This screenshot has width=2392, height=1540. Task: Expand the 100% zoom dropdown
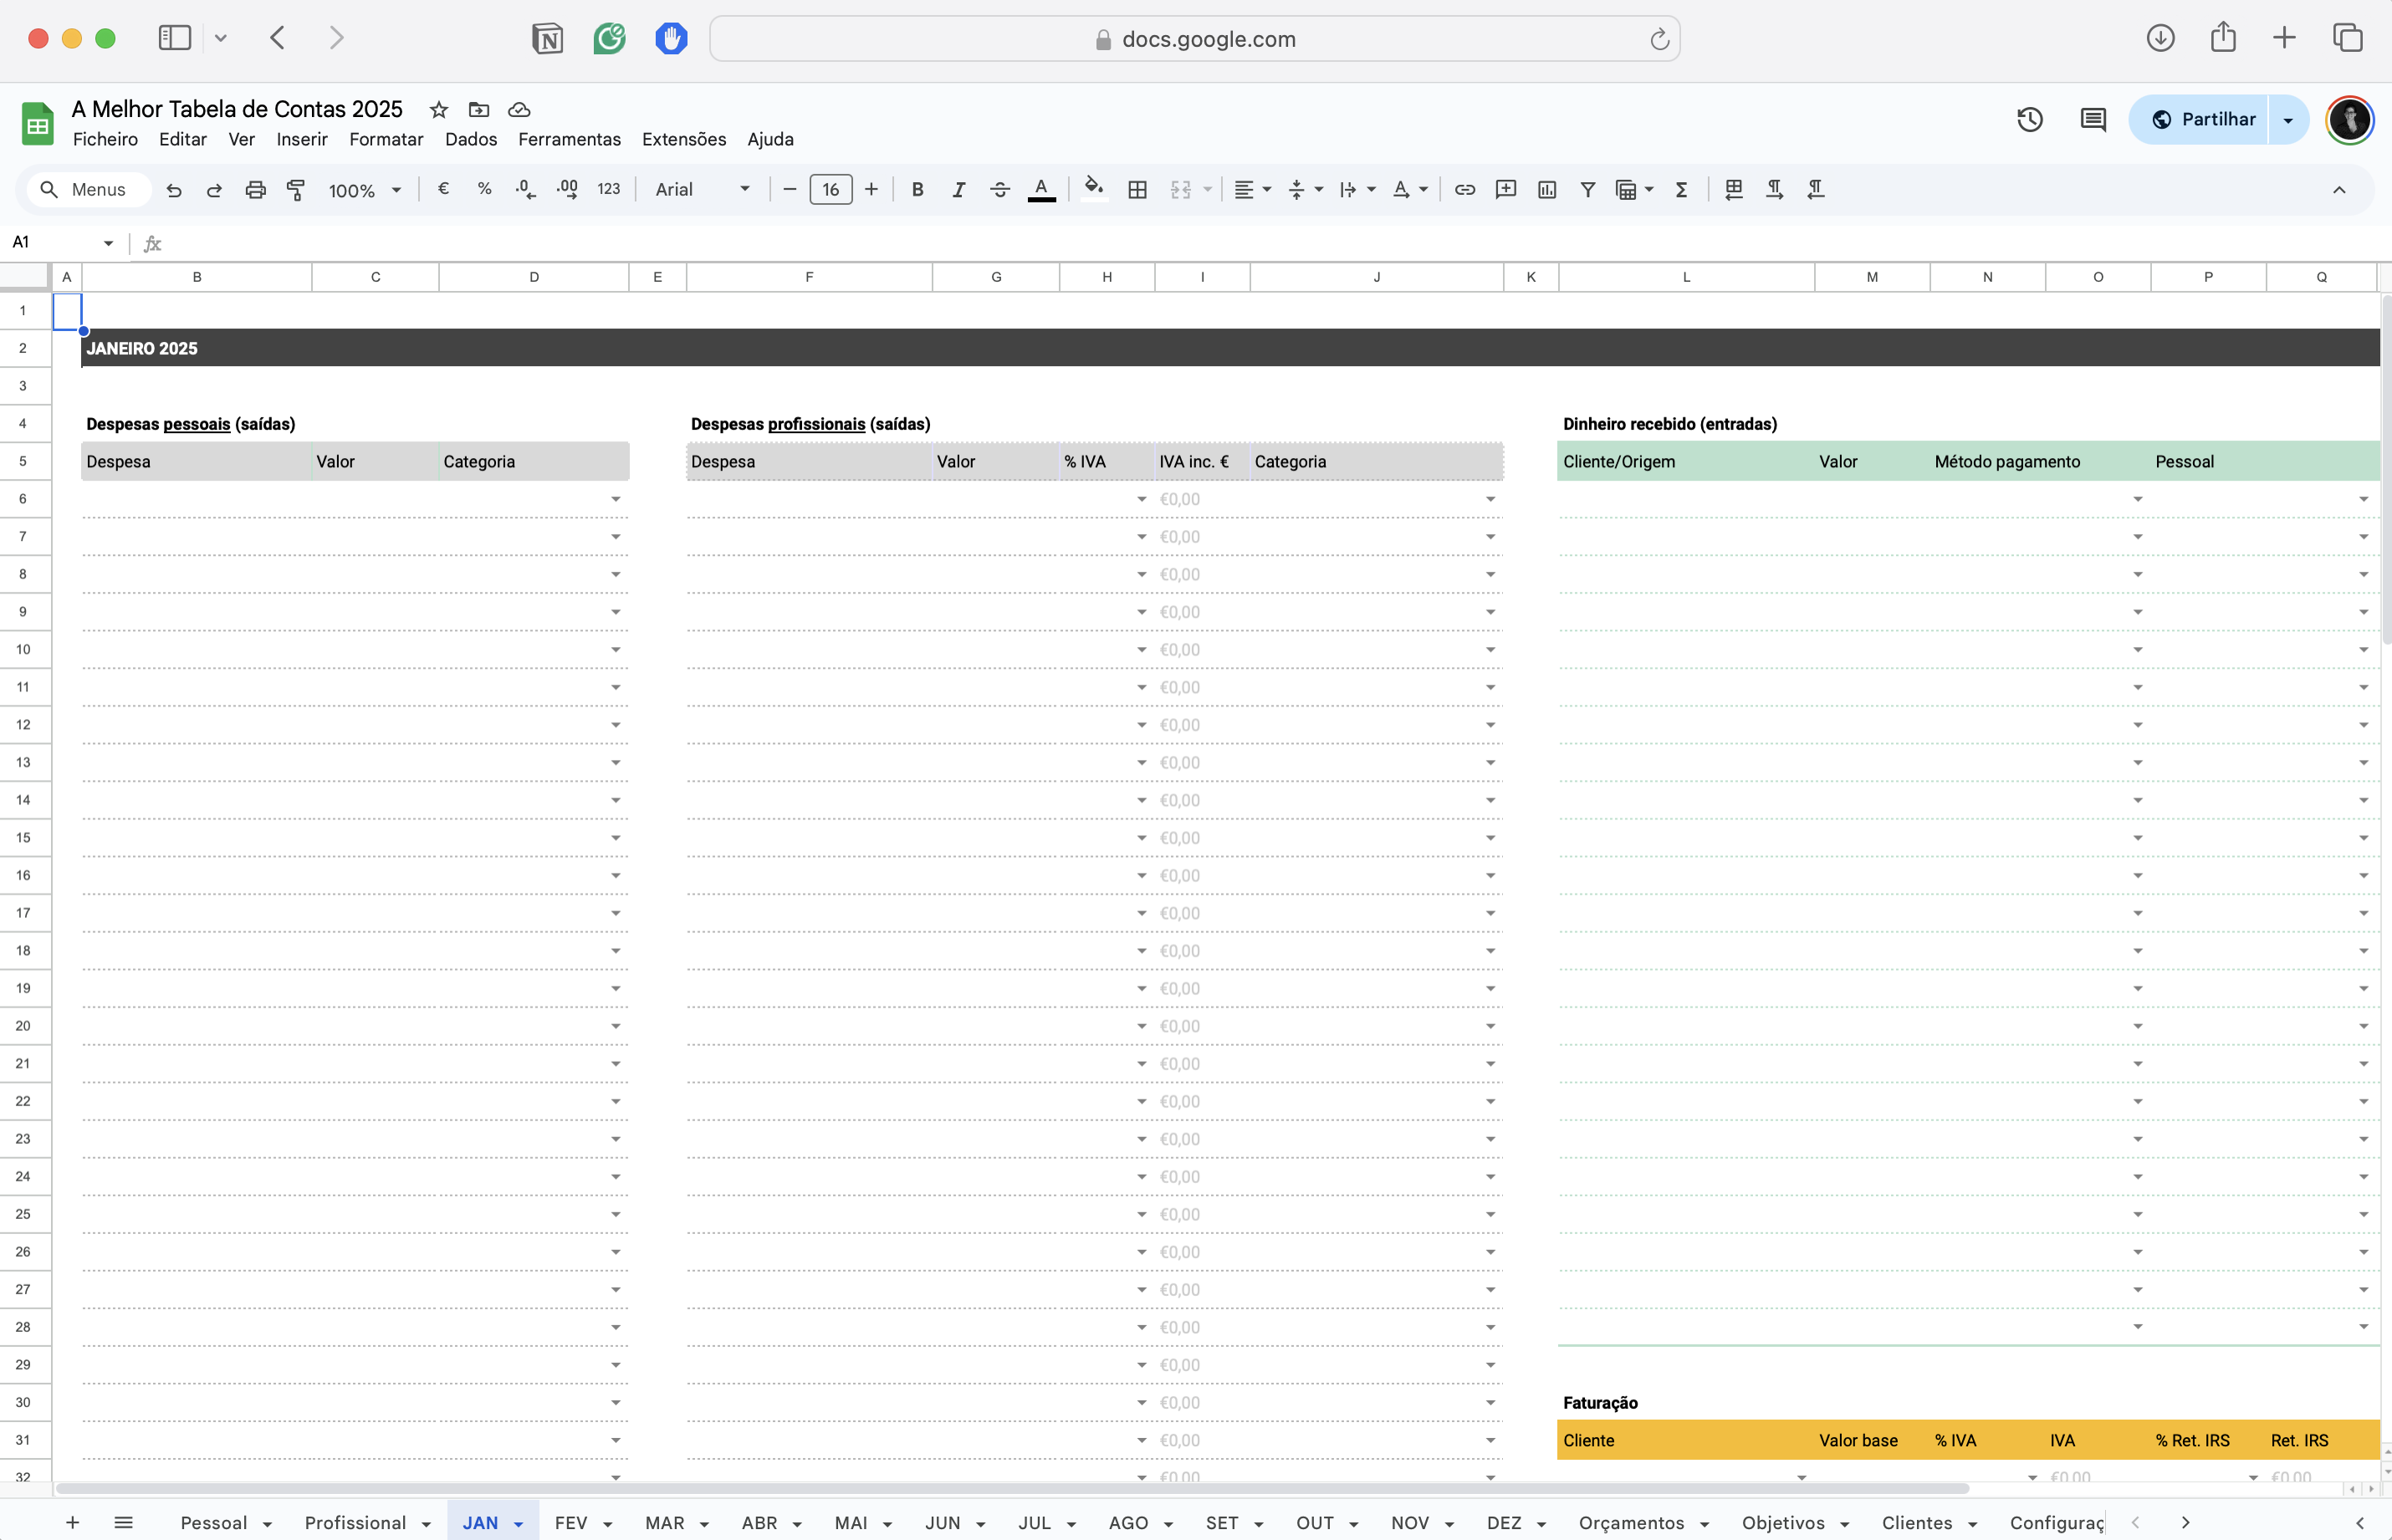[365, 190]
